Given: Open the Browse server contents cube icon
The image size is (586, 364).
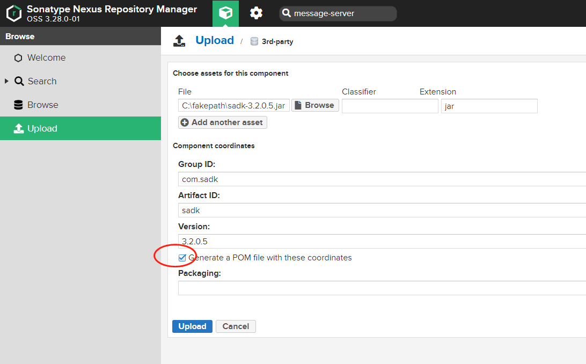Looking at the screenshot, I should 225,13.
